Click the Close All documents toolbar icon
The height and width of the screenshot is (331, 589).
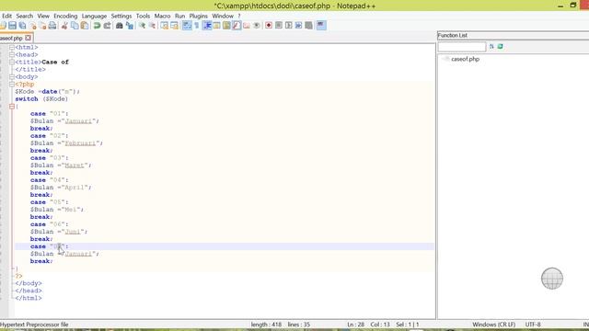tap(43, 26)
